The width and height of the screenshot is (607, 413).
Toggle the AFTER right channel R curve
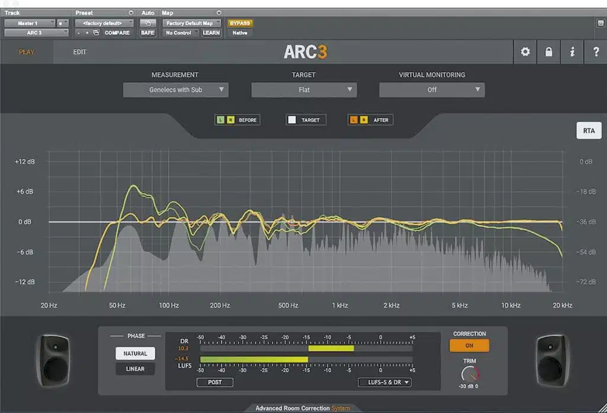pos(364,120)
